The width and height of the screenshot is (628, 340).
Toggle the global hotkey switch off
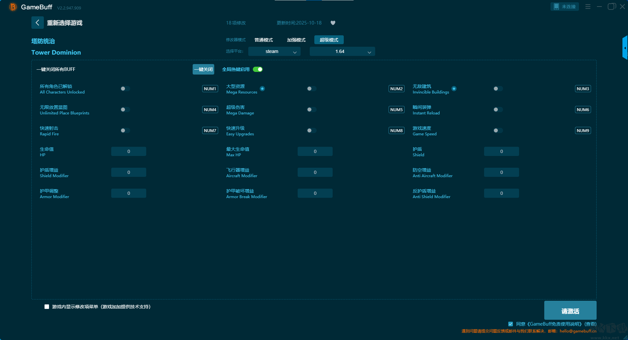click(258, 69)
